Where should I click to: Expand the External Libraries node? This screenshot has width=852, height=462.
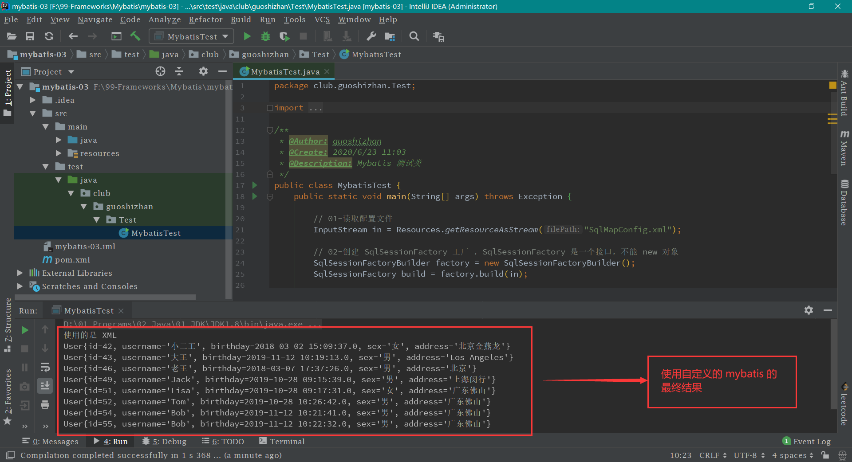[20, 273]
